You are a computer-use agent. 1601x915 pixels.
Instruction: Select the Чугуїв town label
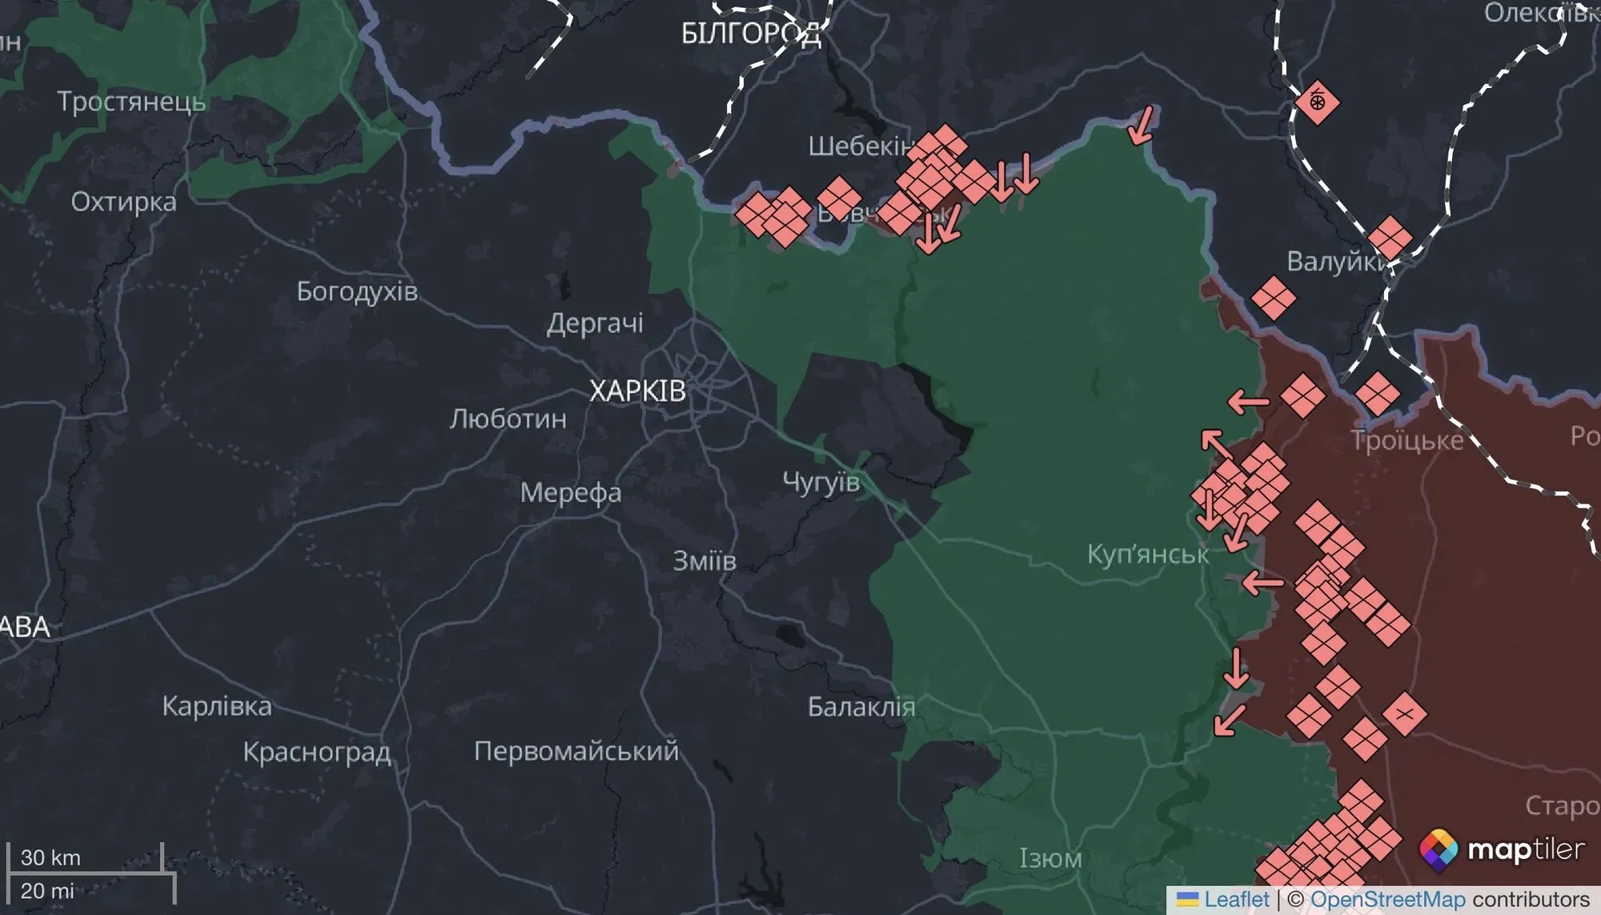pos(821,482)
